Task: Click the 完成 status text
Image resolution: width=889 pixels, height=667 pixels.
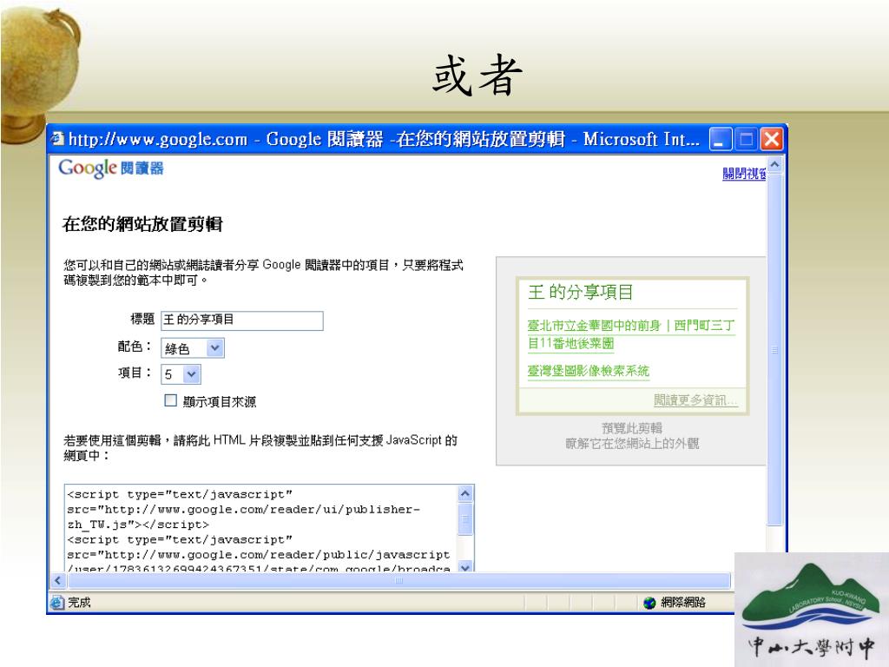Action: [x=79, y=603]
